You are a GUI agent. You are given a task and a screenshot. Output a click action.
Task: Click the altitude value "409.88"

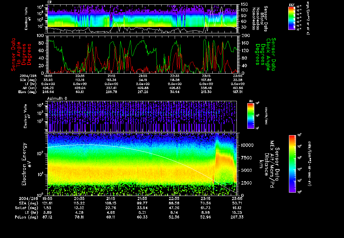tap(143, 88)
